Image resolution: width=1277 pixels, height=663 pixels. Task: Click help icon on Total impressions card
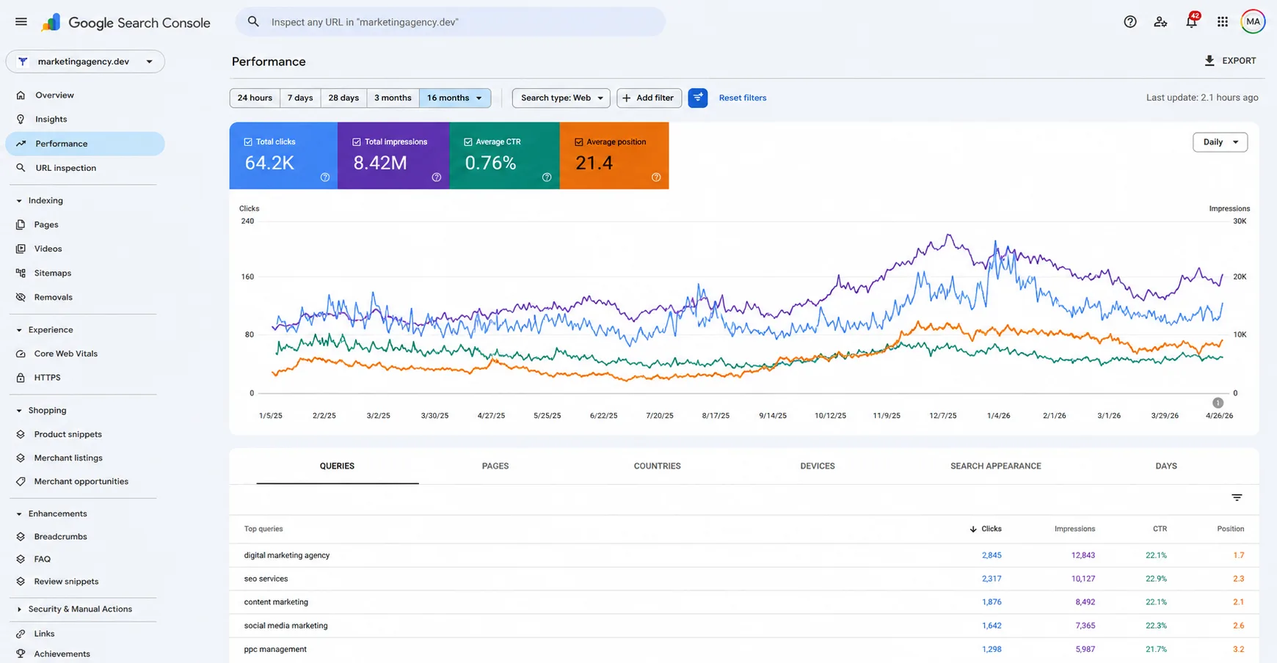(x=437, y=177)
